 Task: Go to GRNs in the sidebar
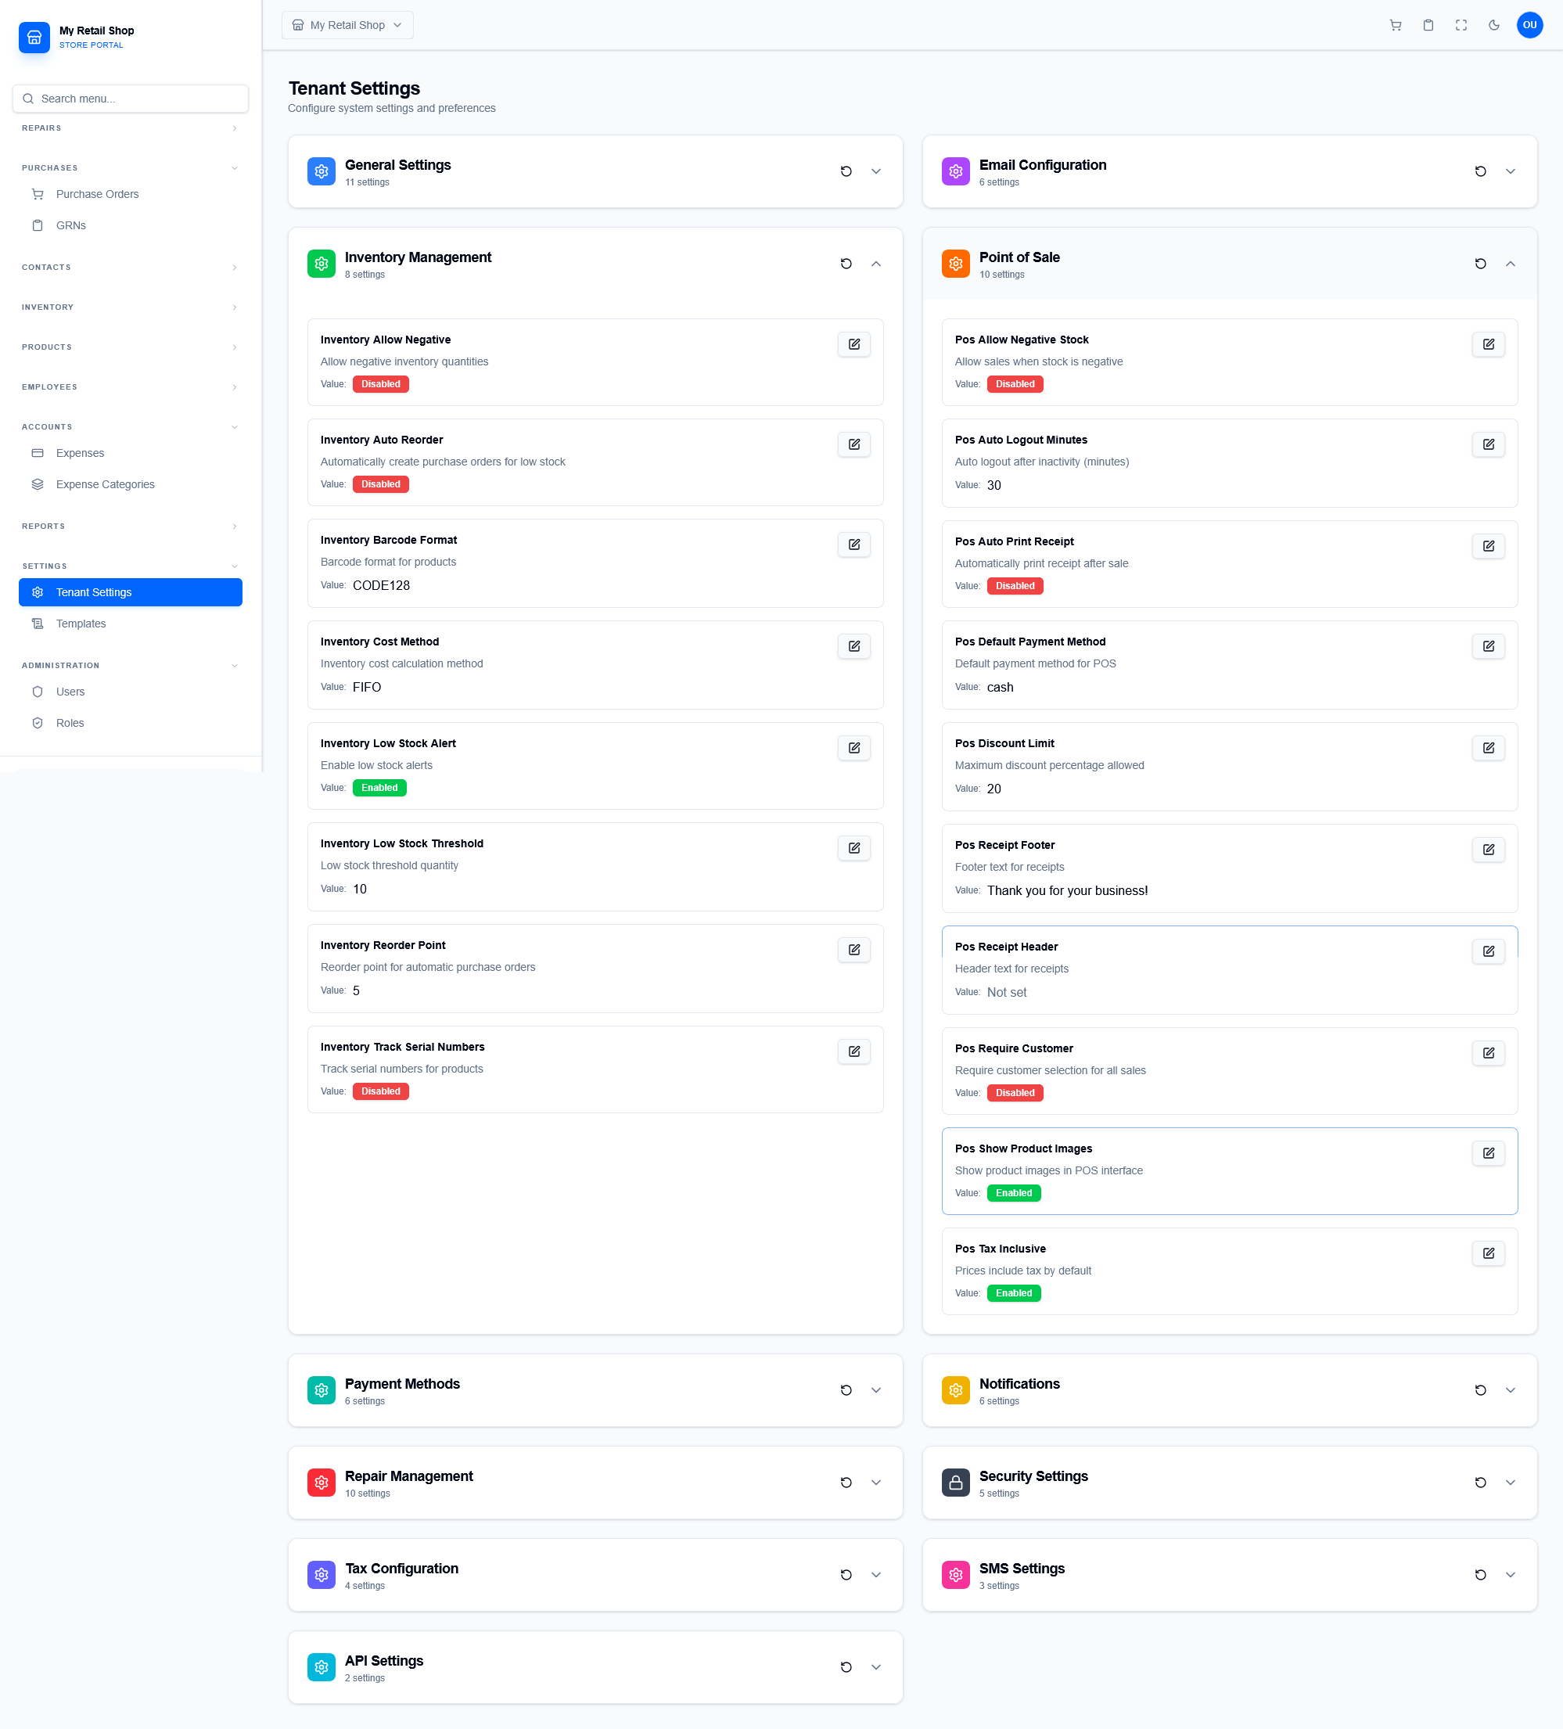(x=131, y=225)
